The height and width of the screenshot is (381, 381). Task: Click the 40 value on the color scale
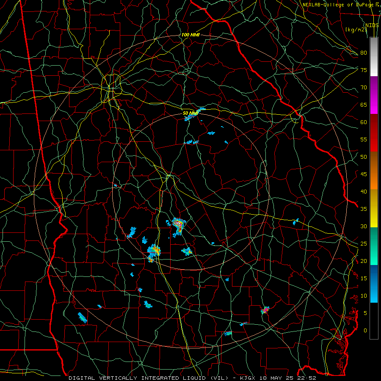[364, 191]
